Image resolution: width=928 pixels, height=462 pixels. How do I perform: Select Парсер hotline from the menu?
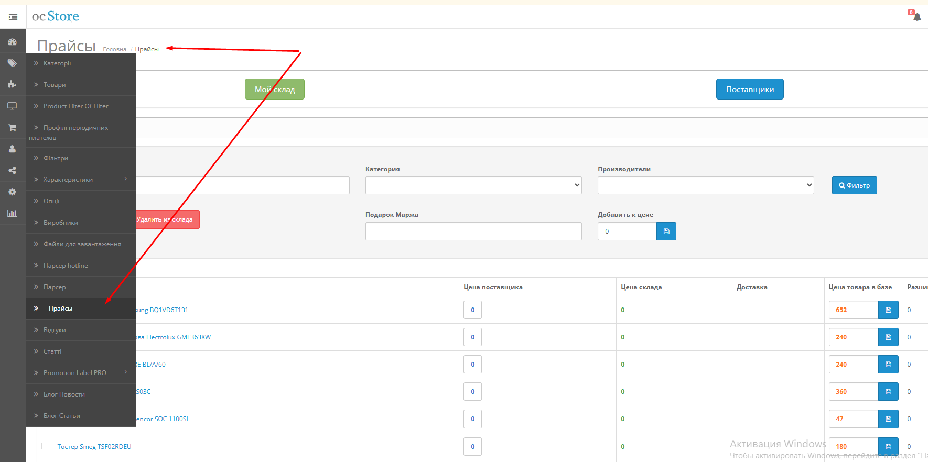pyautogui.click(x=66, y=266)
